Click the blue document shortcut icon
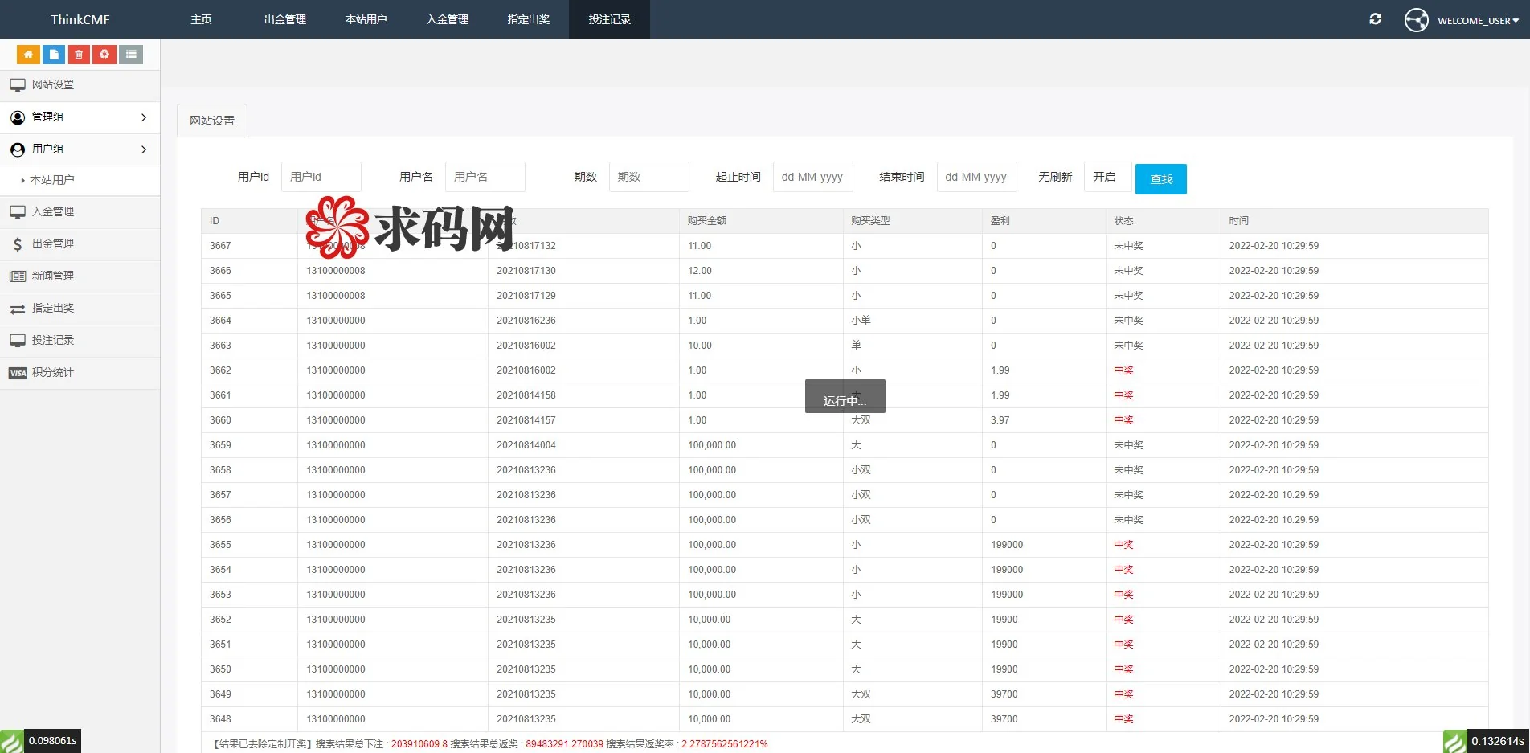Viewport: 1530px width, 753px height. point(54,55)
